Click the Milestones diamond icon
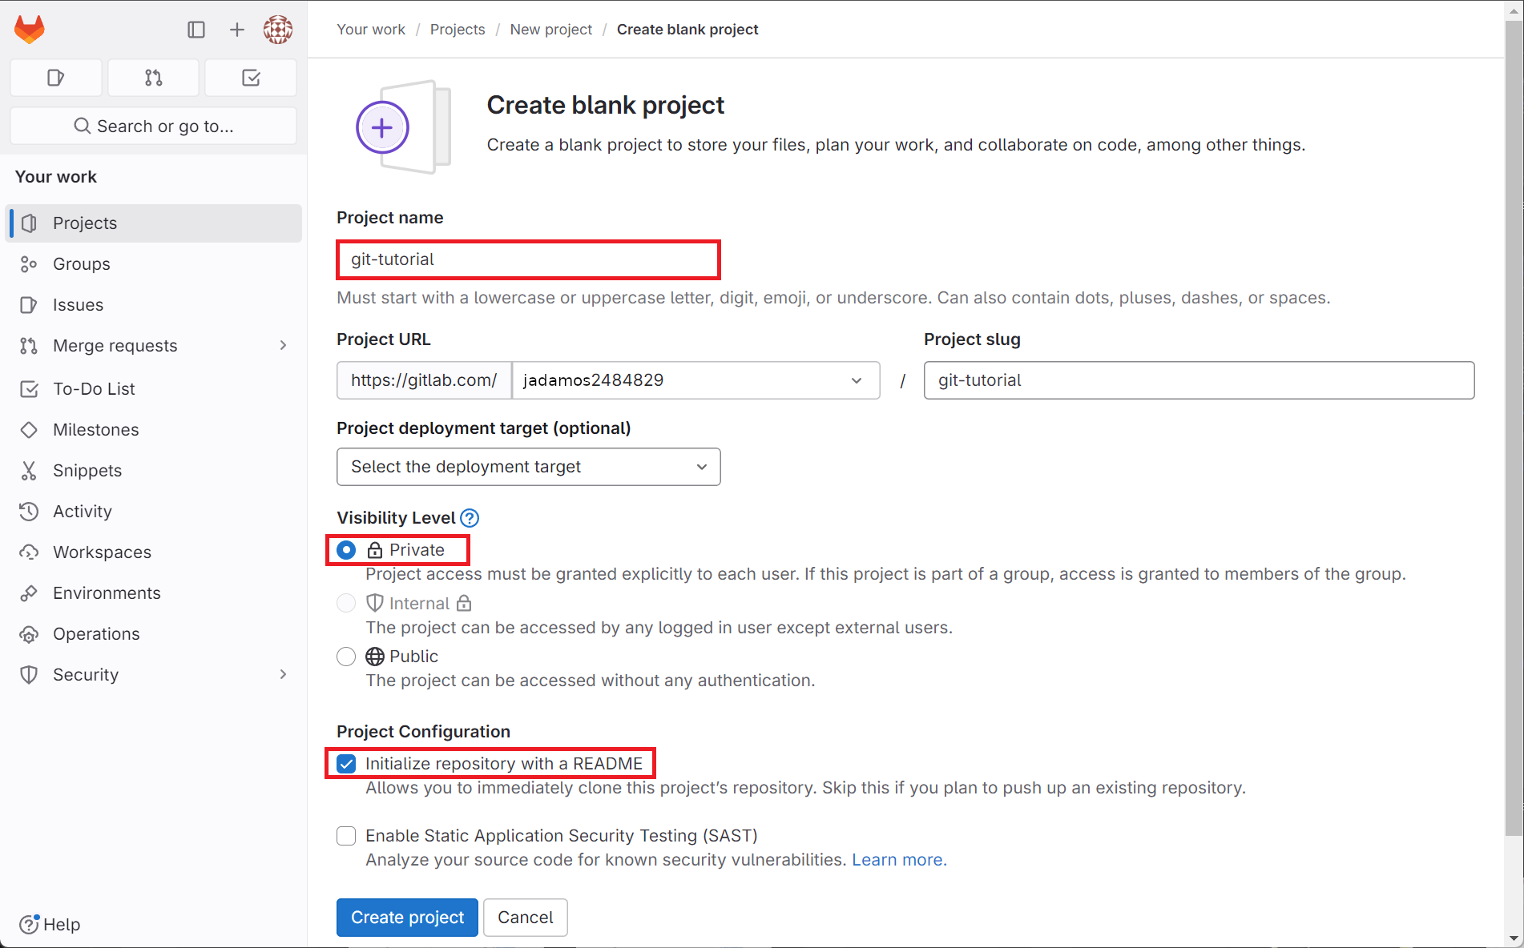Screen dimensions: 1524x948 30,430
